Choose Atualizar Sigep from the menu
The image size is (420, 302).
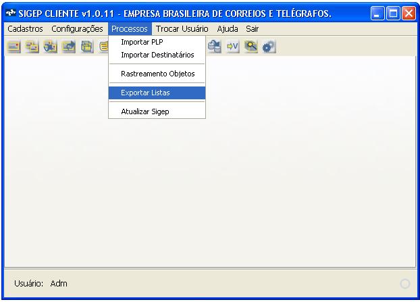[x=157, y=111]
